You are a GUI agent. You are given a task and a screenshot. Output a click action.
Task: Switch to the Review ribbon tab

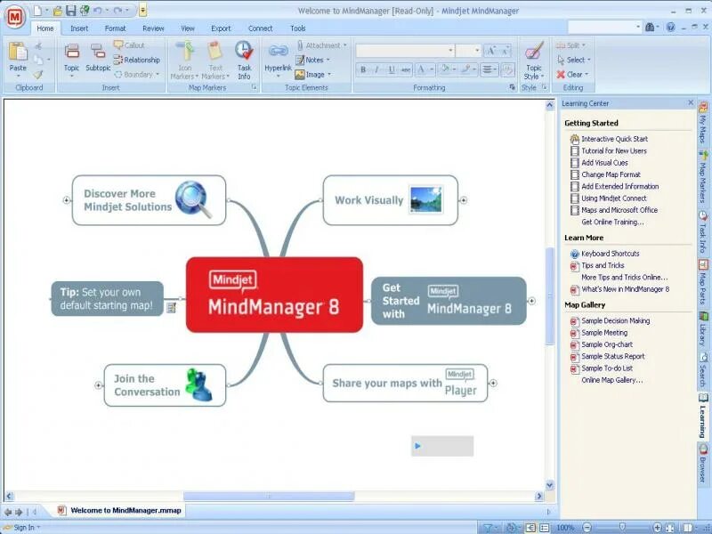(153, 28)
